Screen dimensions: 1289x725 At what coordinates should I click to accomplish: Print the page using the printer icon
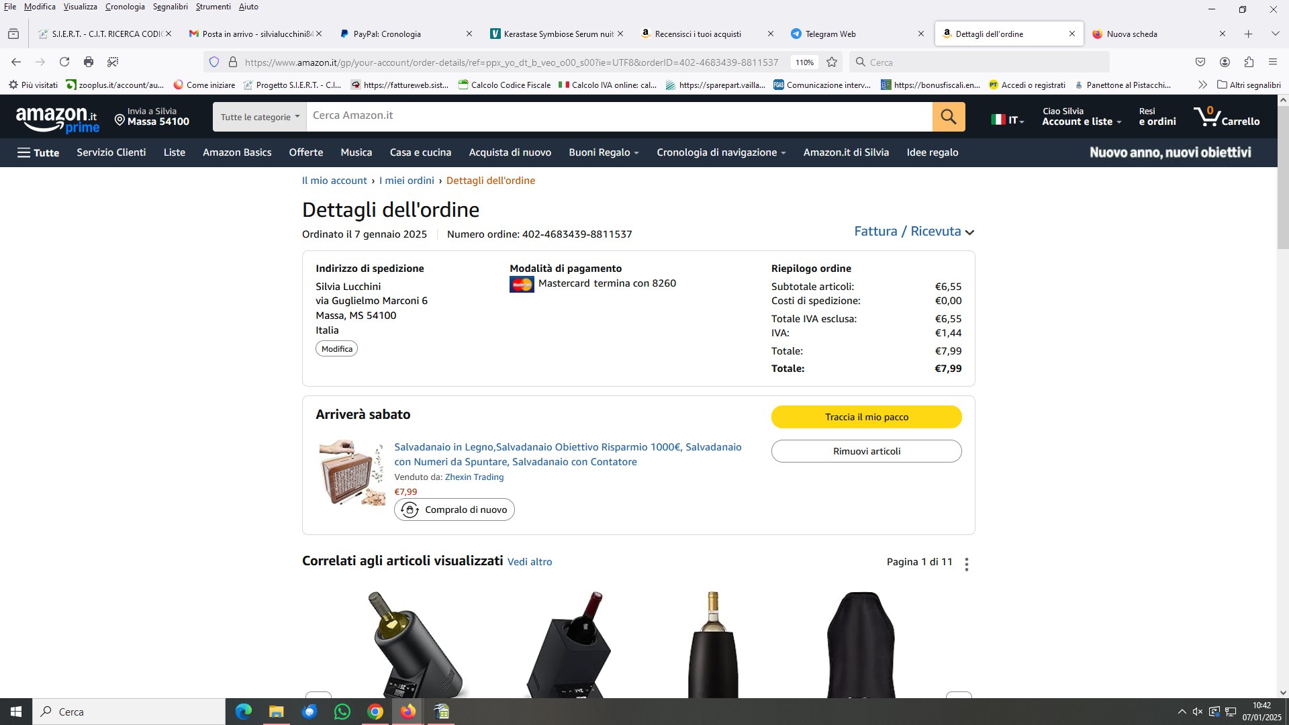pos(89,62)
